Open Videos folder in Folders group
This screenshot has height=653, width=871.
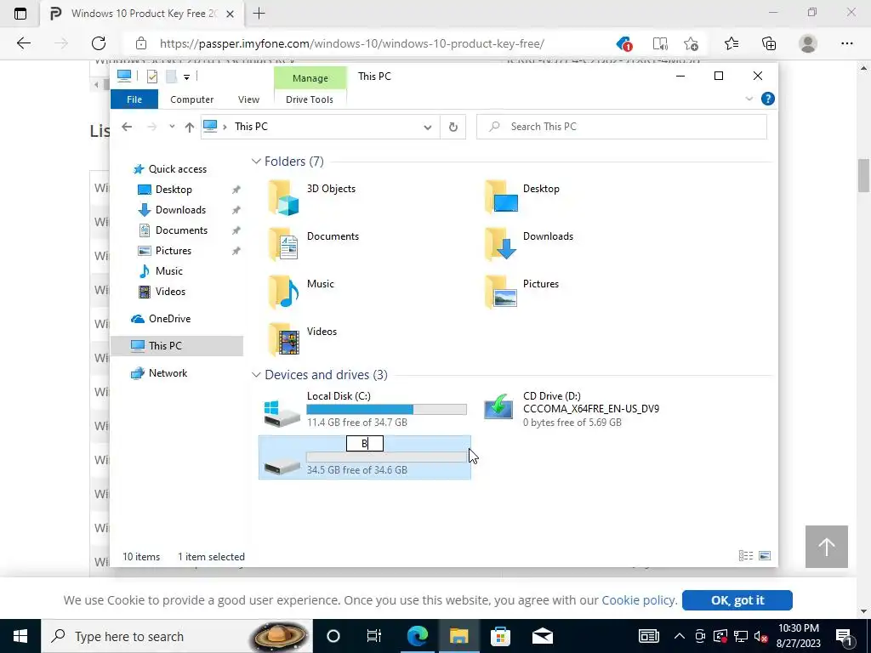303,339
